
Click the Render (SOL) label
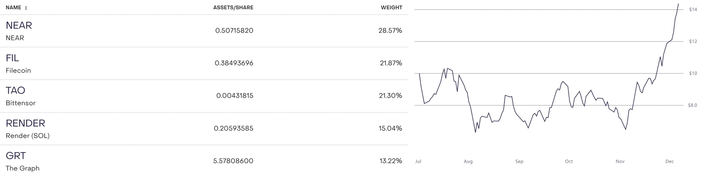click(x=28, y=136)
